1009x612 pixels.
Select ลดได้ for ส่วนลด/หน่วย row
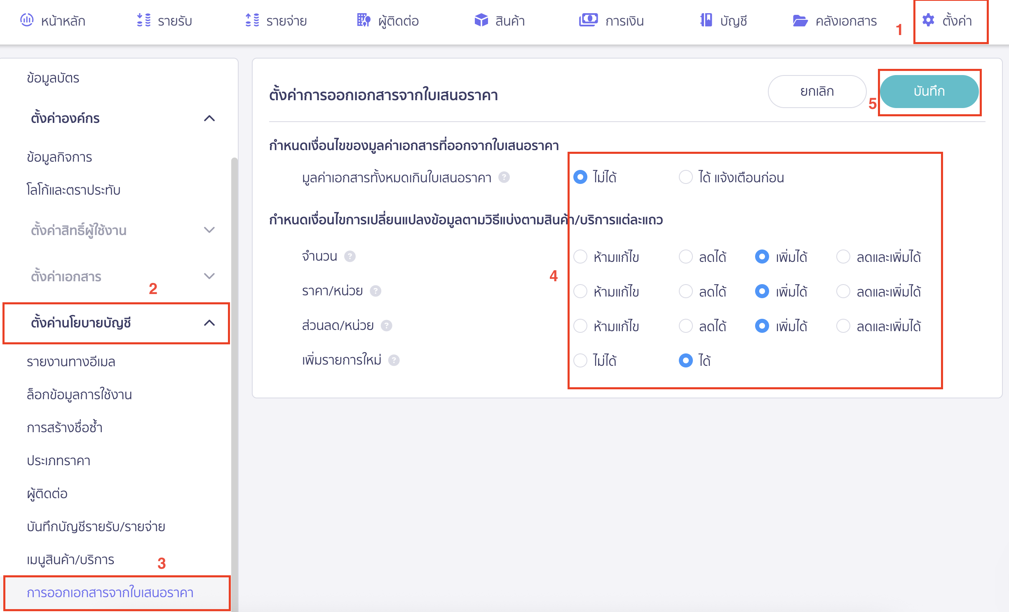(x=685, y=326)
